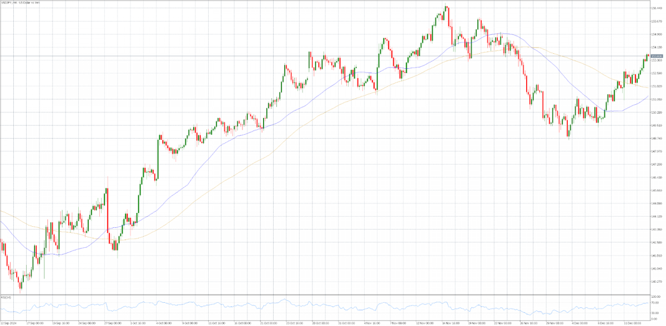This screenshot has height=326, width=666.
Task: Click the 4 Nov 16:00 time label
Action: (372, 322)
